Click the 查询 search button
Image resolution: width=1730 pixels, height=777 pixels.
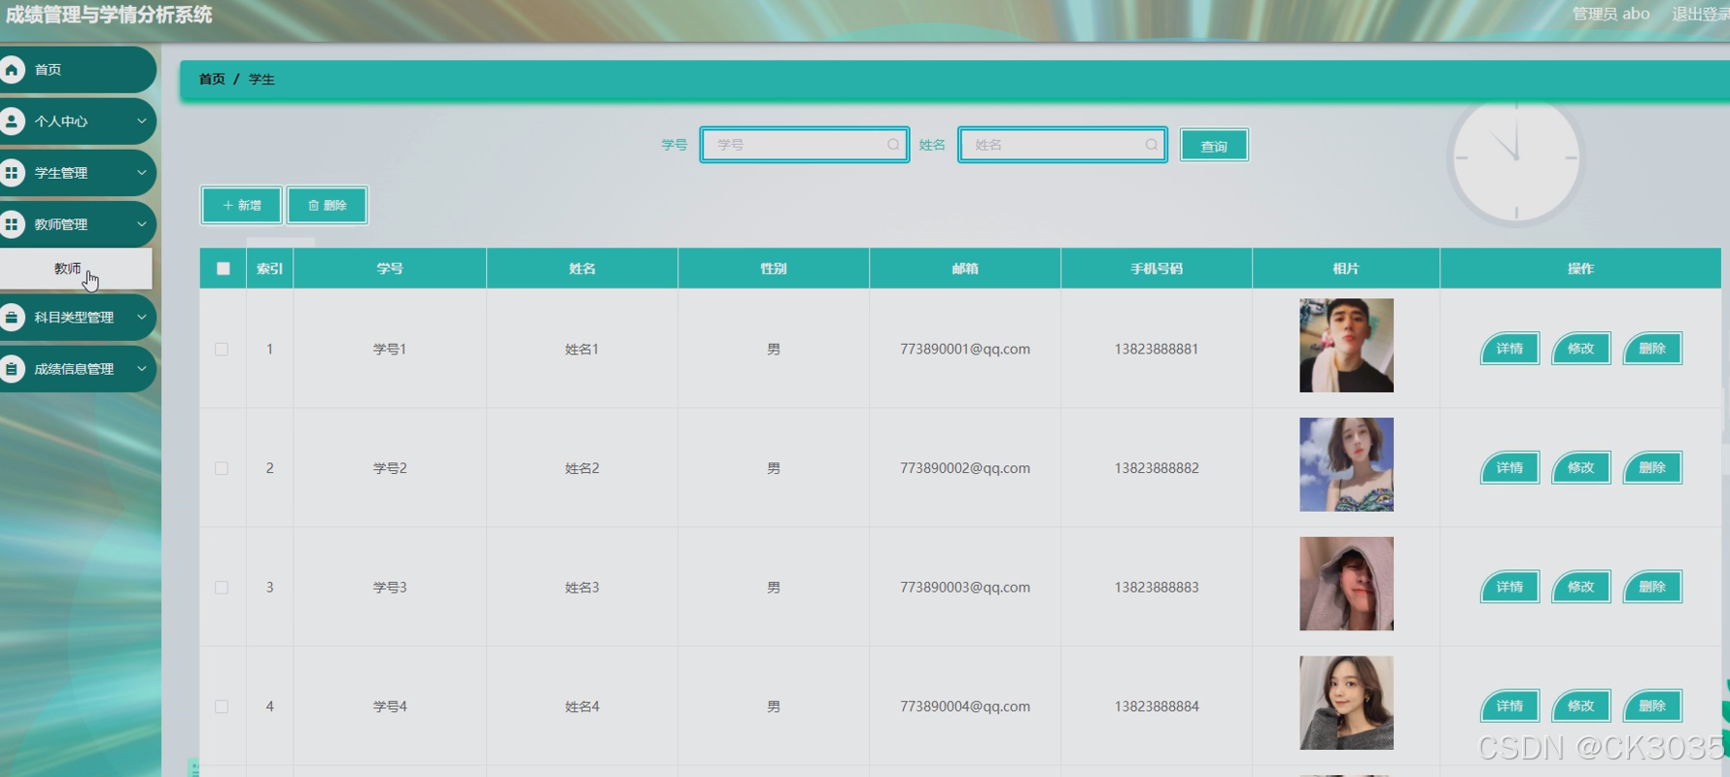click(1214, 146)
